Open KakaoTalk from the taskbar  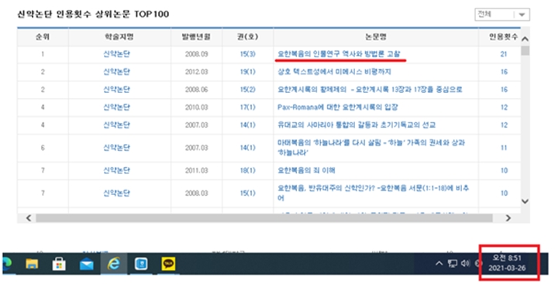[x=168, y=264]
